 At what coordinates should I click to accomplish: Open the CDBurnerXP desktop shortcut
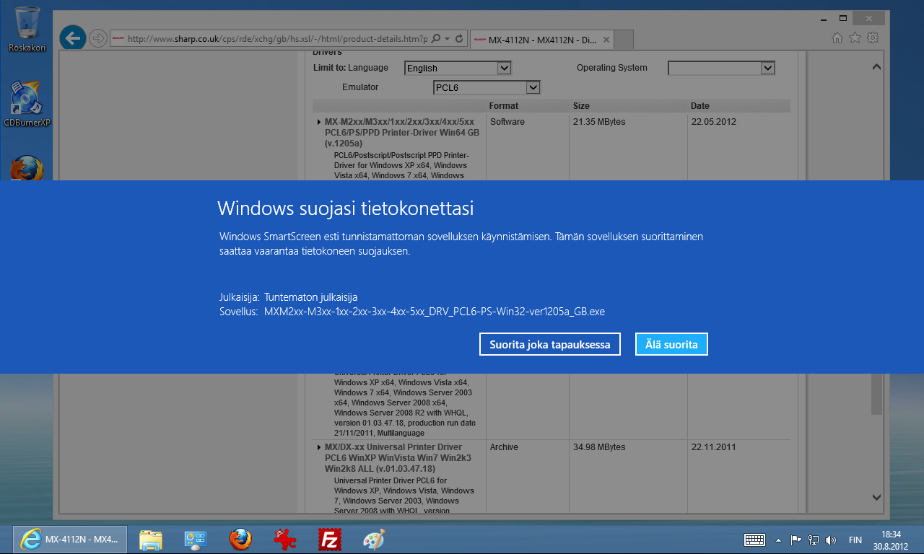pos(27,105)
